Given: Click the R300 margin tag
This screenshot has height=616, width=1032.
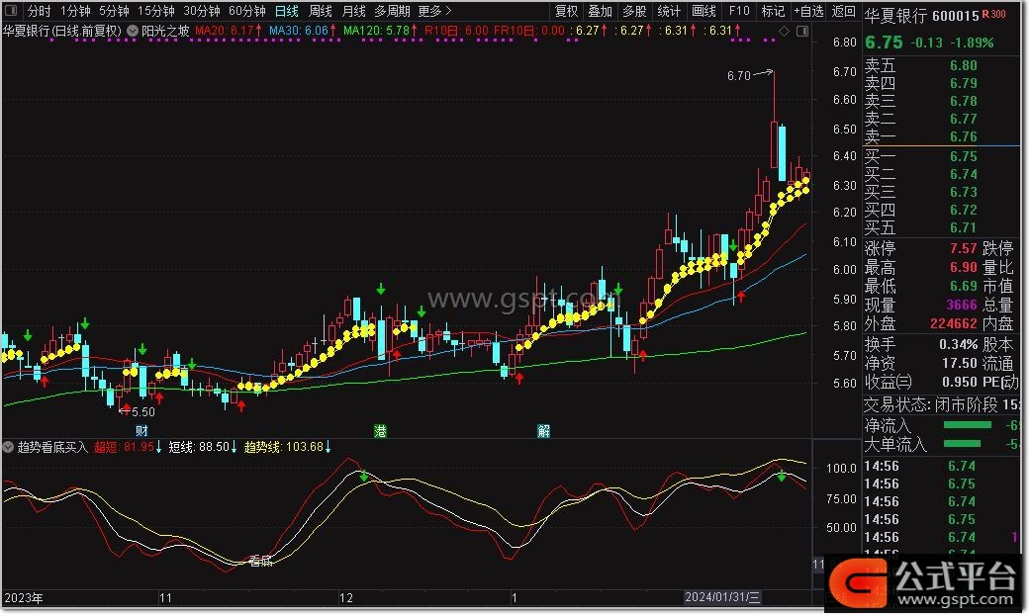Looking at the screenshot, I should coord(993,14).
